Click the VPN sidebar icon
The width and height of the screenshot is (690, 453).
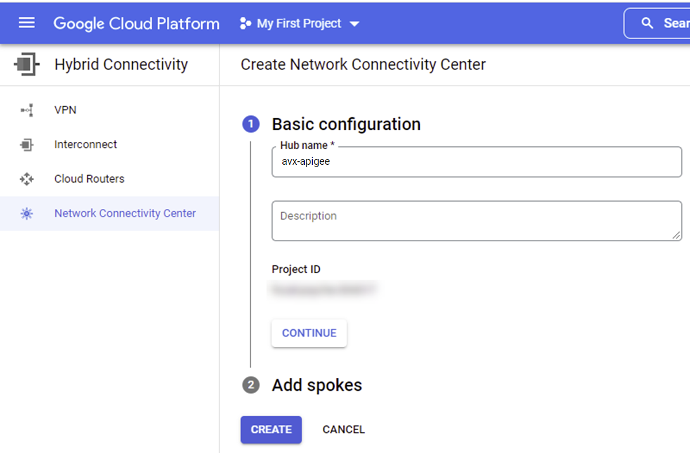(x=26, y=110)
